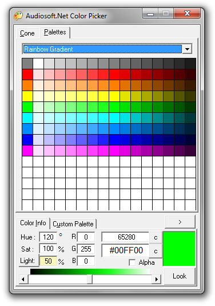Click the Sat field showing 100
215x306 pixels.
pyautogui.click(x=48, y=249)
